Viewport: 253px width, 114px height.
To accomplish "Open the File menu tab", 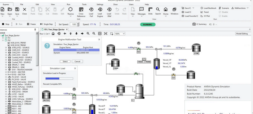I will click(x=22, y=4).
